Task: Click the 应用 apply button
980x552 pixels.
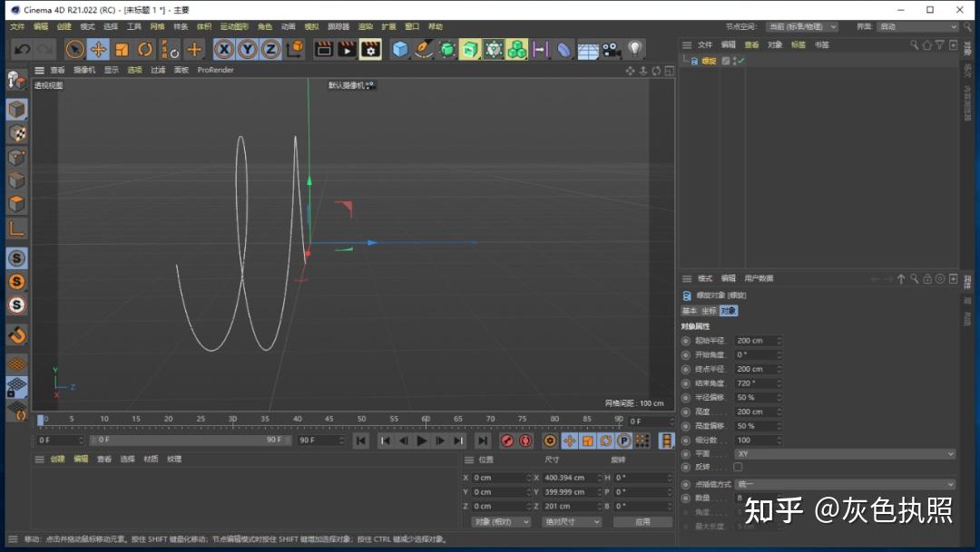Action: click(642, 521)
